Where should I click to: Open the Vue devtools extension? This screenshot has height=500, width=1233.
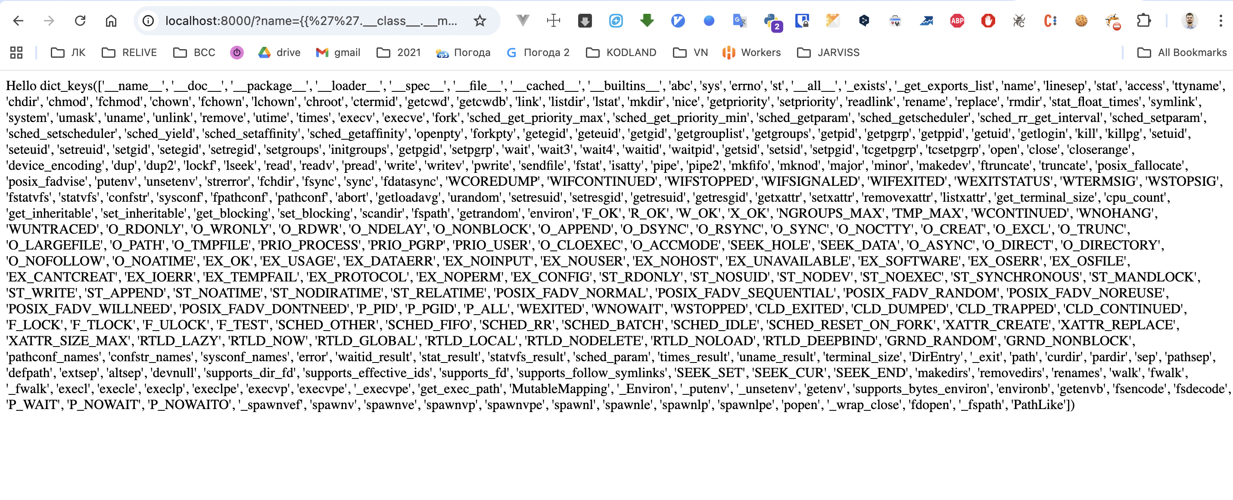(x=523, y=21)
